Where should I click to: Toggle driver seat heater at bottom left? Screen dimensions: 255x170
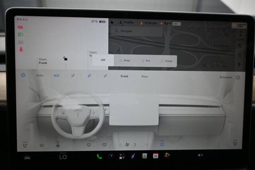click(x=25, y=145)
